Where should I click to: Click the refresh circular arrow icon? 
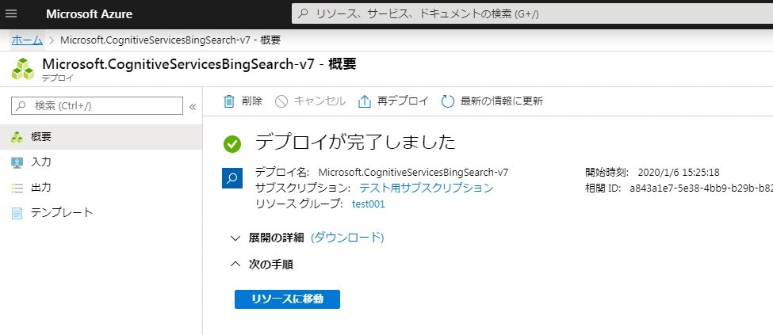(x=448, y=101)
